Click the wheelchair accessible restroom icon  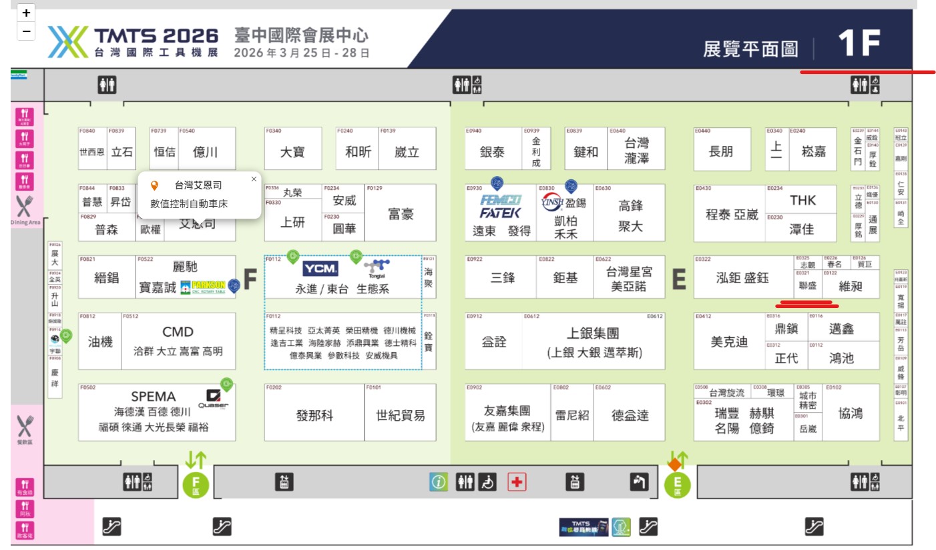488,482
